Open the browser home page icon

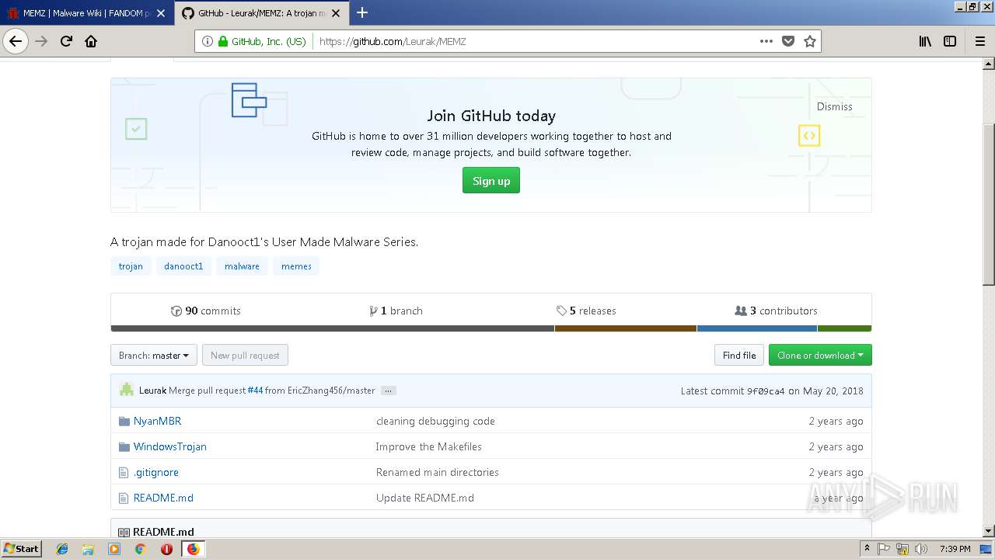(91, 41)
